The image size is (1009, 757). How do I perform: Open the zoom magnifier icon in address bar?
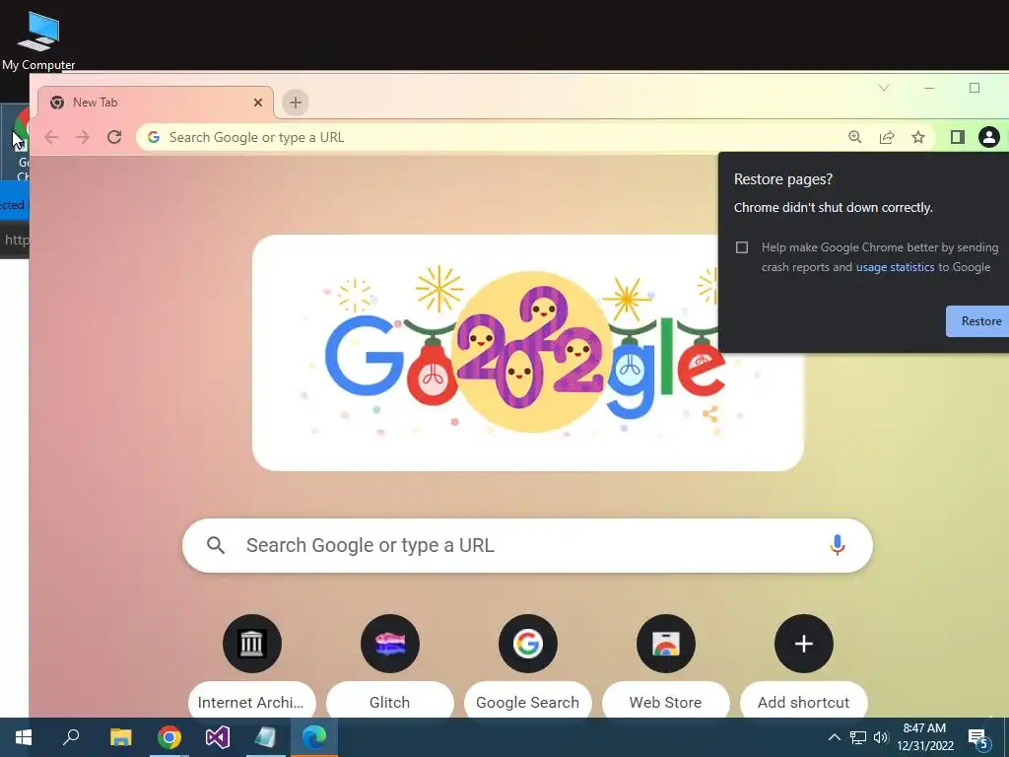854,137
